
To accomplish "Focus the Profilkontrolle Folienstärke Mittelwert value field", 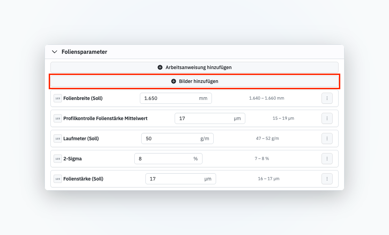I will click(x=210, y=118).
